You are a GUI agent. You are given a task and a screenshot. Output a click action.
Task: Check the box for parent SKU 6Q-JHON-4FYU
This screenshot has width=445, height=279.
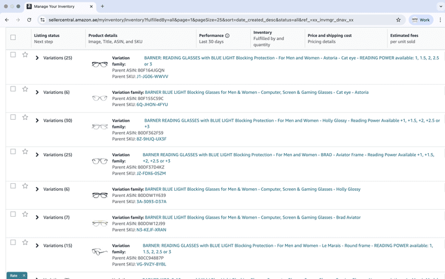(13, 89)
